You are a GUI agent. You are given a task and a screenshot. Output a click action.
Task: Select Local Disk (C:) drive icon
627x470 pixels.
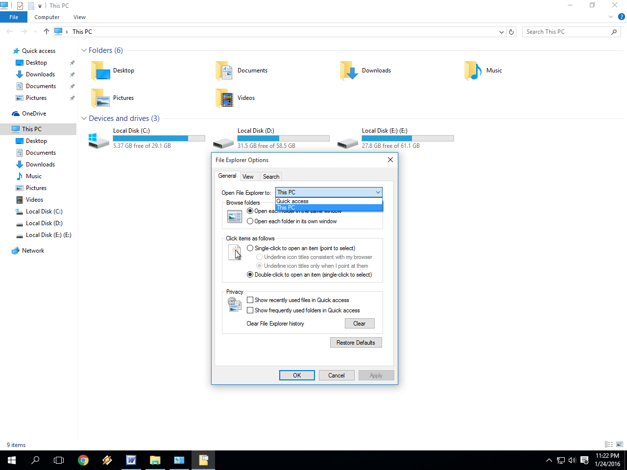[99, 141]
